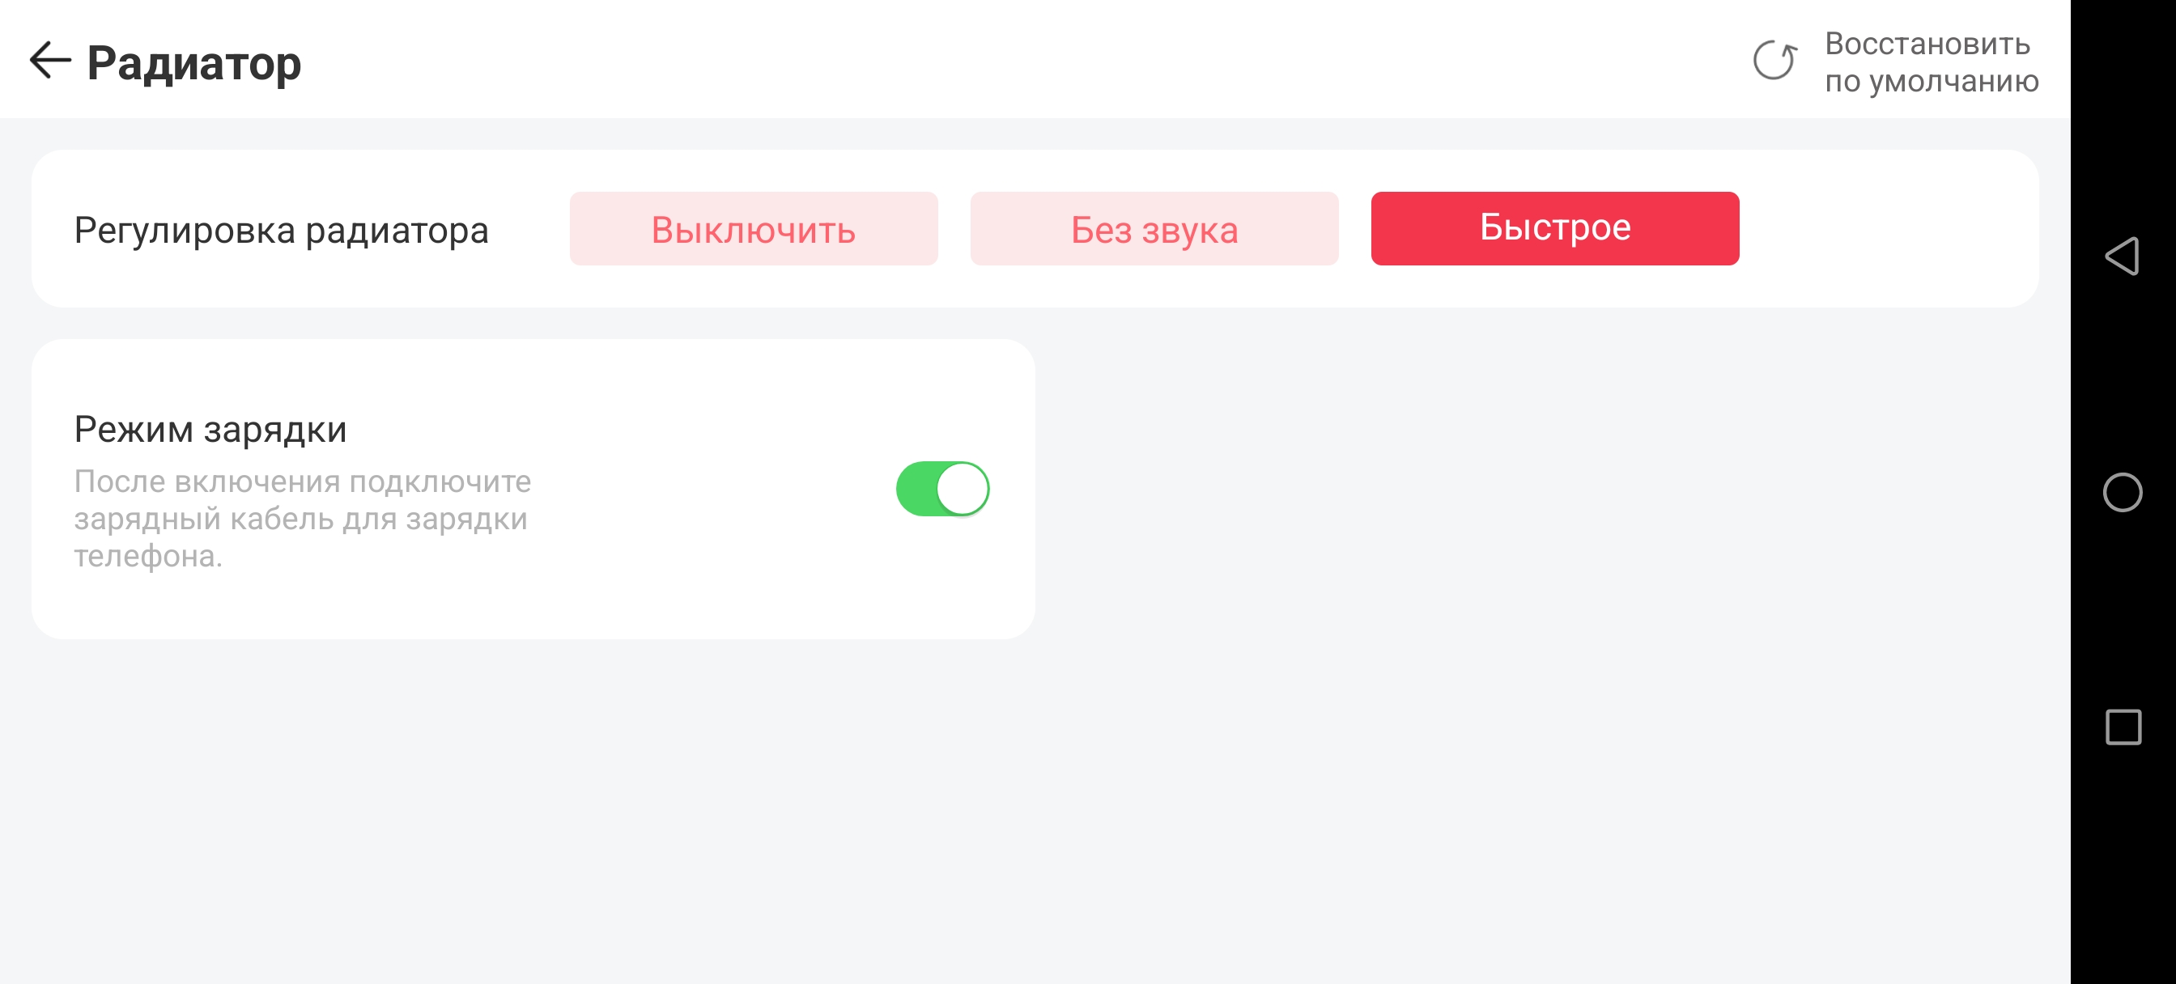Click the white knob of charging toggle
This screenshot has width=2176, height=984.
(963, 489)
